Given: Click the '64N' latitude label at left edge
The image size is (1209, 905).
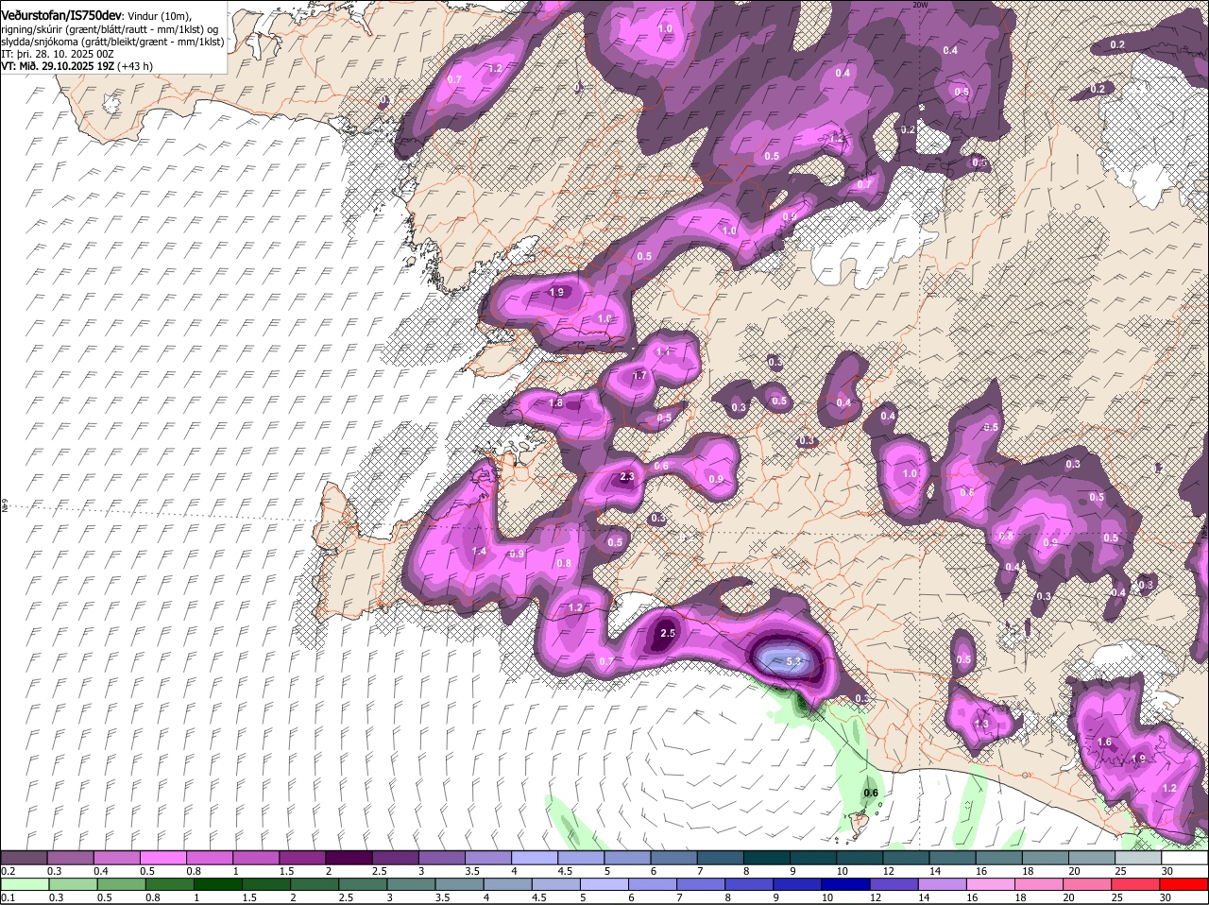Looking at the screenshot, I should click(4, 506).
